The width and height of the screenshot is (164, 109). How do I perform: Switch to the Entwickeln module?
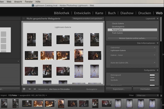point(82,13)
